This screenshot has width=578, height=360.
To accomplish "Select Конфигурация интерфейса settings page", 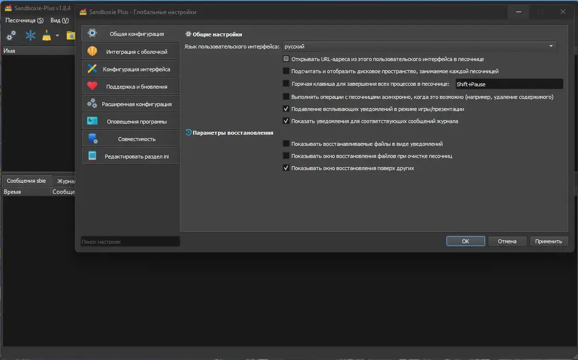I will tap(131, 69).
